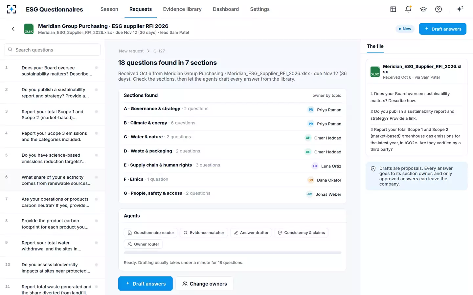Screen dimensions: 473x295
Task: Open the layout panel icon in header
Action: [393, 9]
